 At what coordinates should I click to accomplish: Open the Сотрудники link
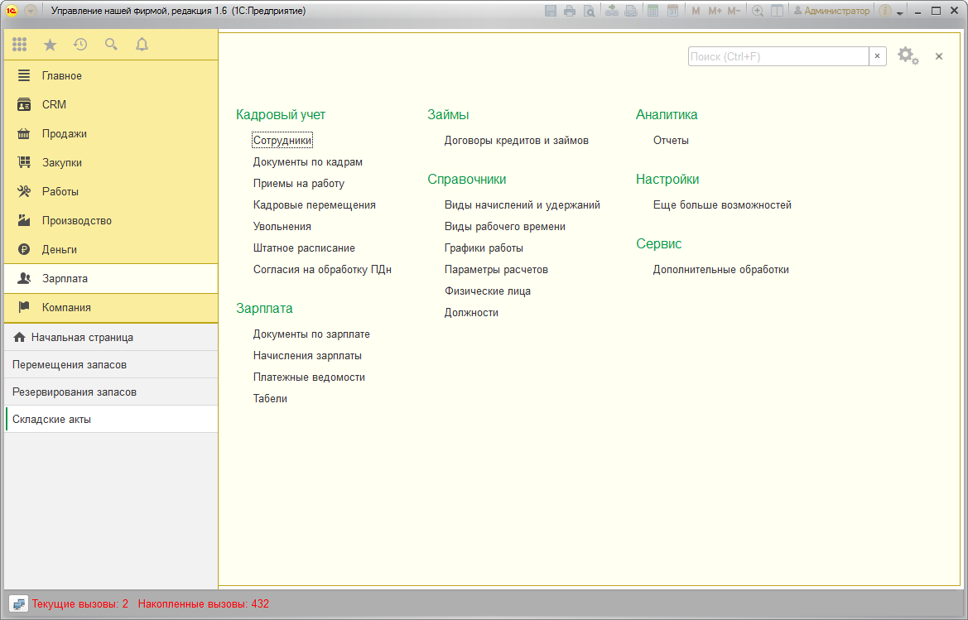[282, 141]
